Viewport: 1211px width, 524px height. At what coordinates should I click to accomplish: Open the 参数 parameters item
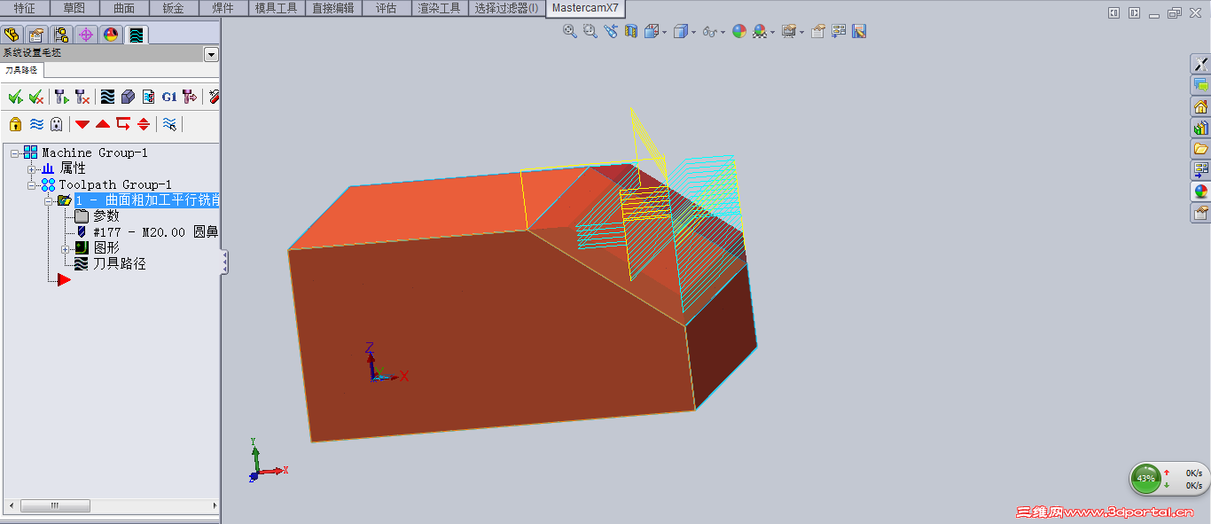(106, 216)
